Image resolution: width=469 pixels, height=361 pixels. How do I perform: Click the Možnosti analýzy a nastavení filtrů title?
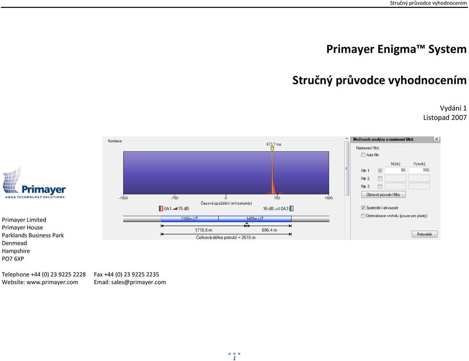coord(383,139)
